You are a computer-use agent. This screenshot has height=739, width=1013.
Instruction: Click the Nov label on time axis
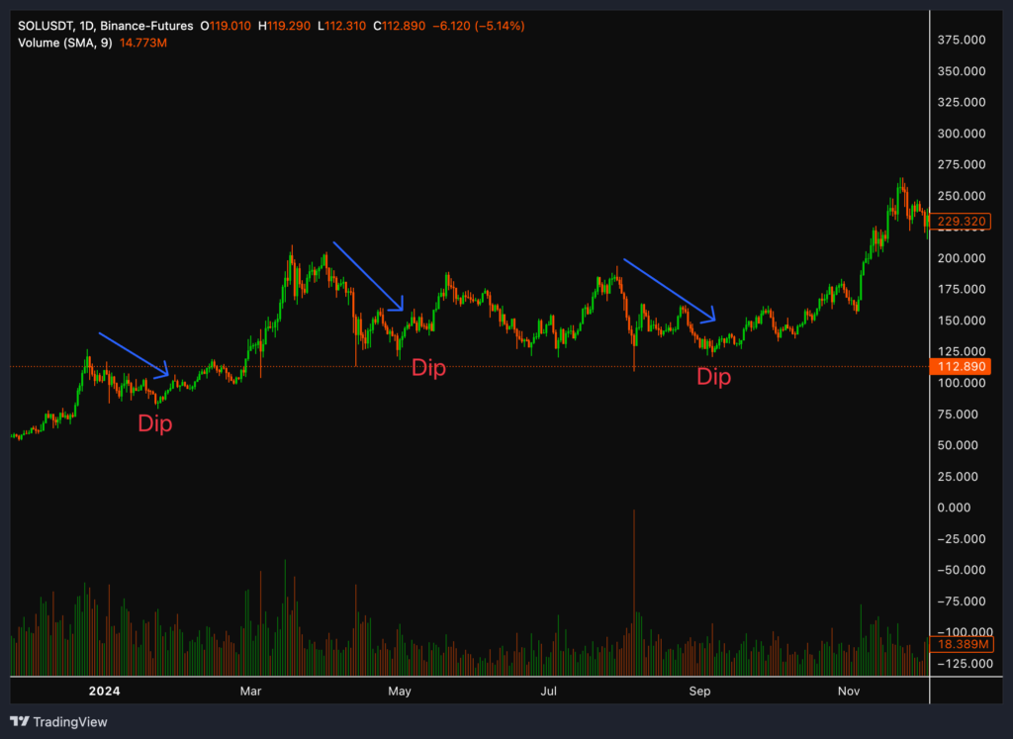tap(847, 691)
